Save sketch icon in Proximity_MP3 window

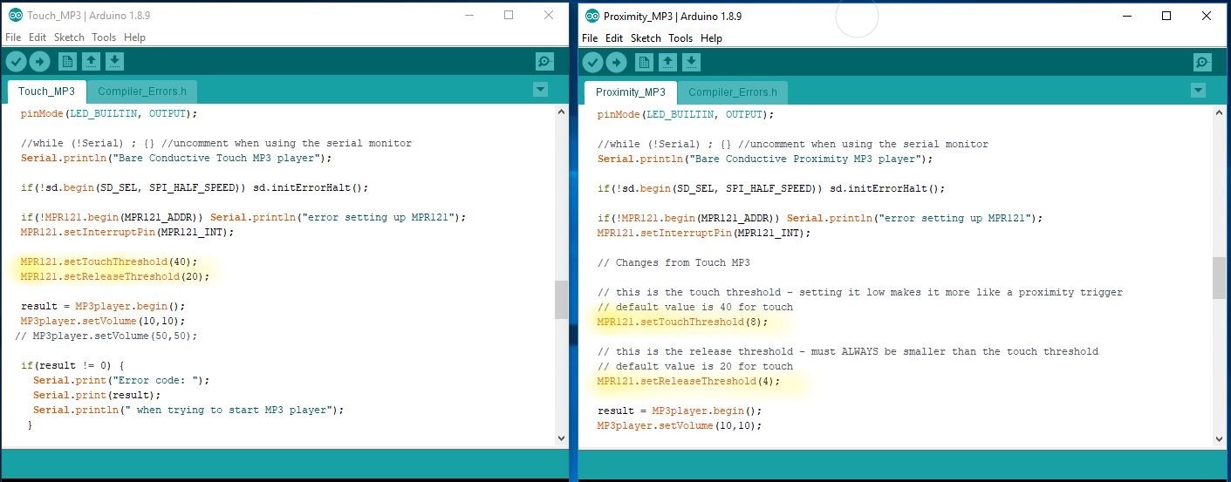[692, 62]
